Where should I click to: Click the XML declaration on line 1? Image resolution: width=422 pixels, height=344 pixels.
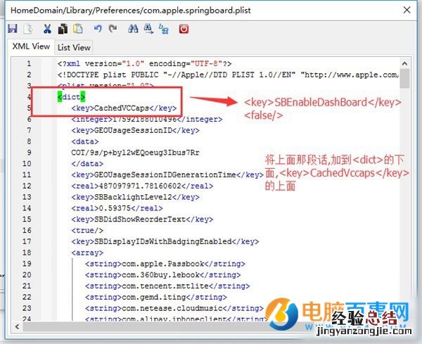pos(144,64)
